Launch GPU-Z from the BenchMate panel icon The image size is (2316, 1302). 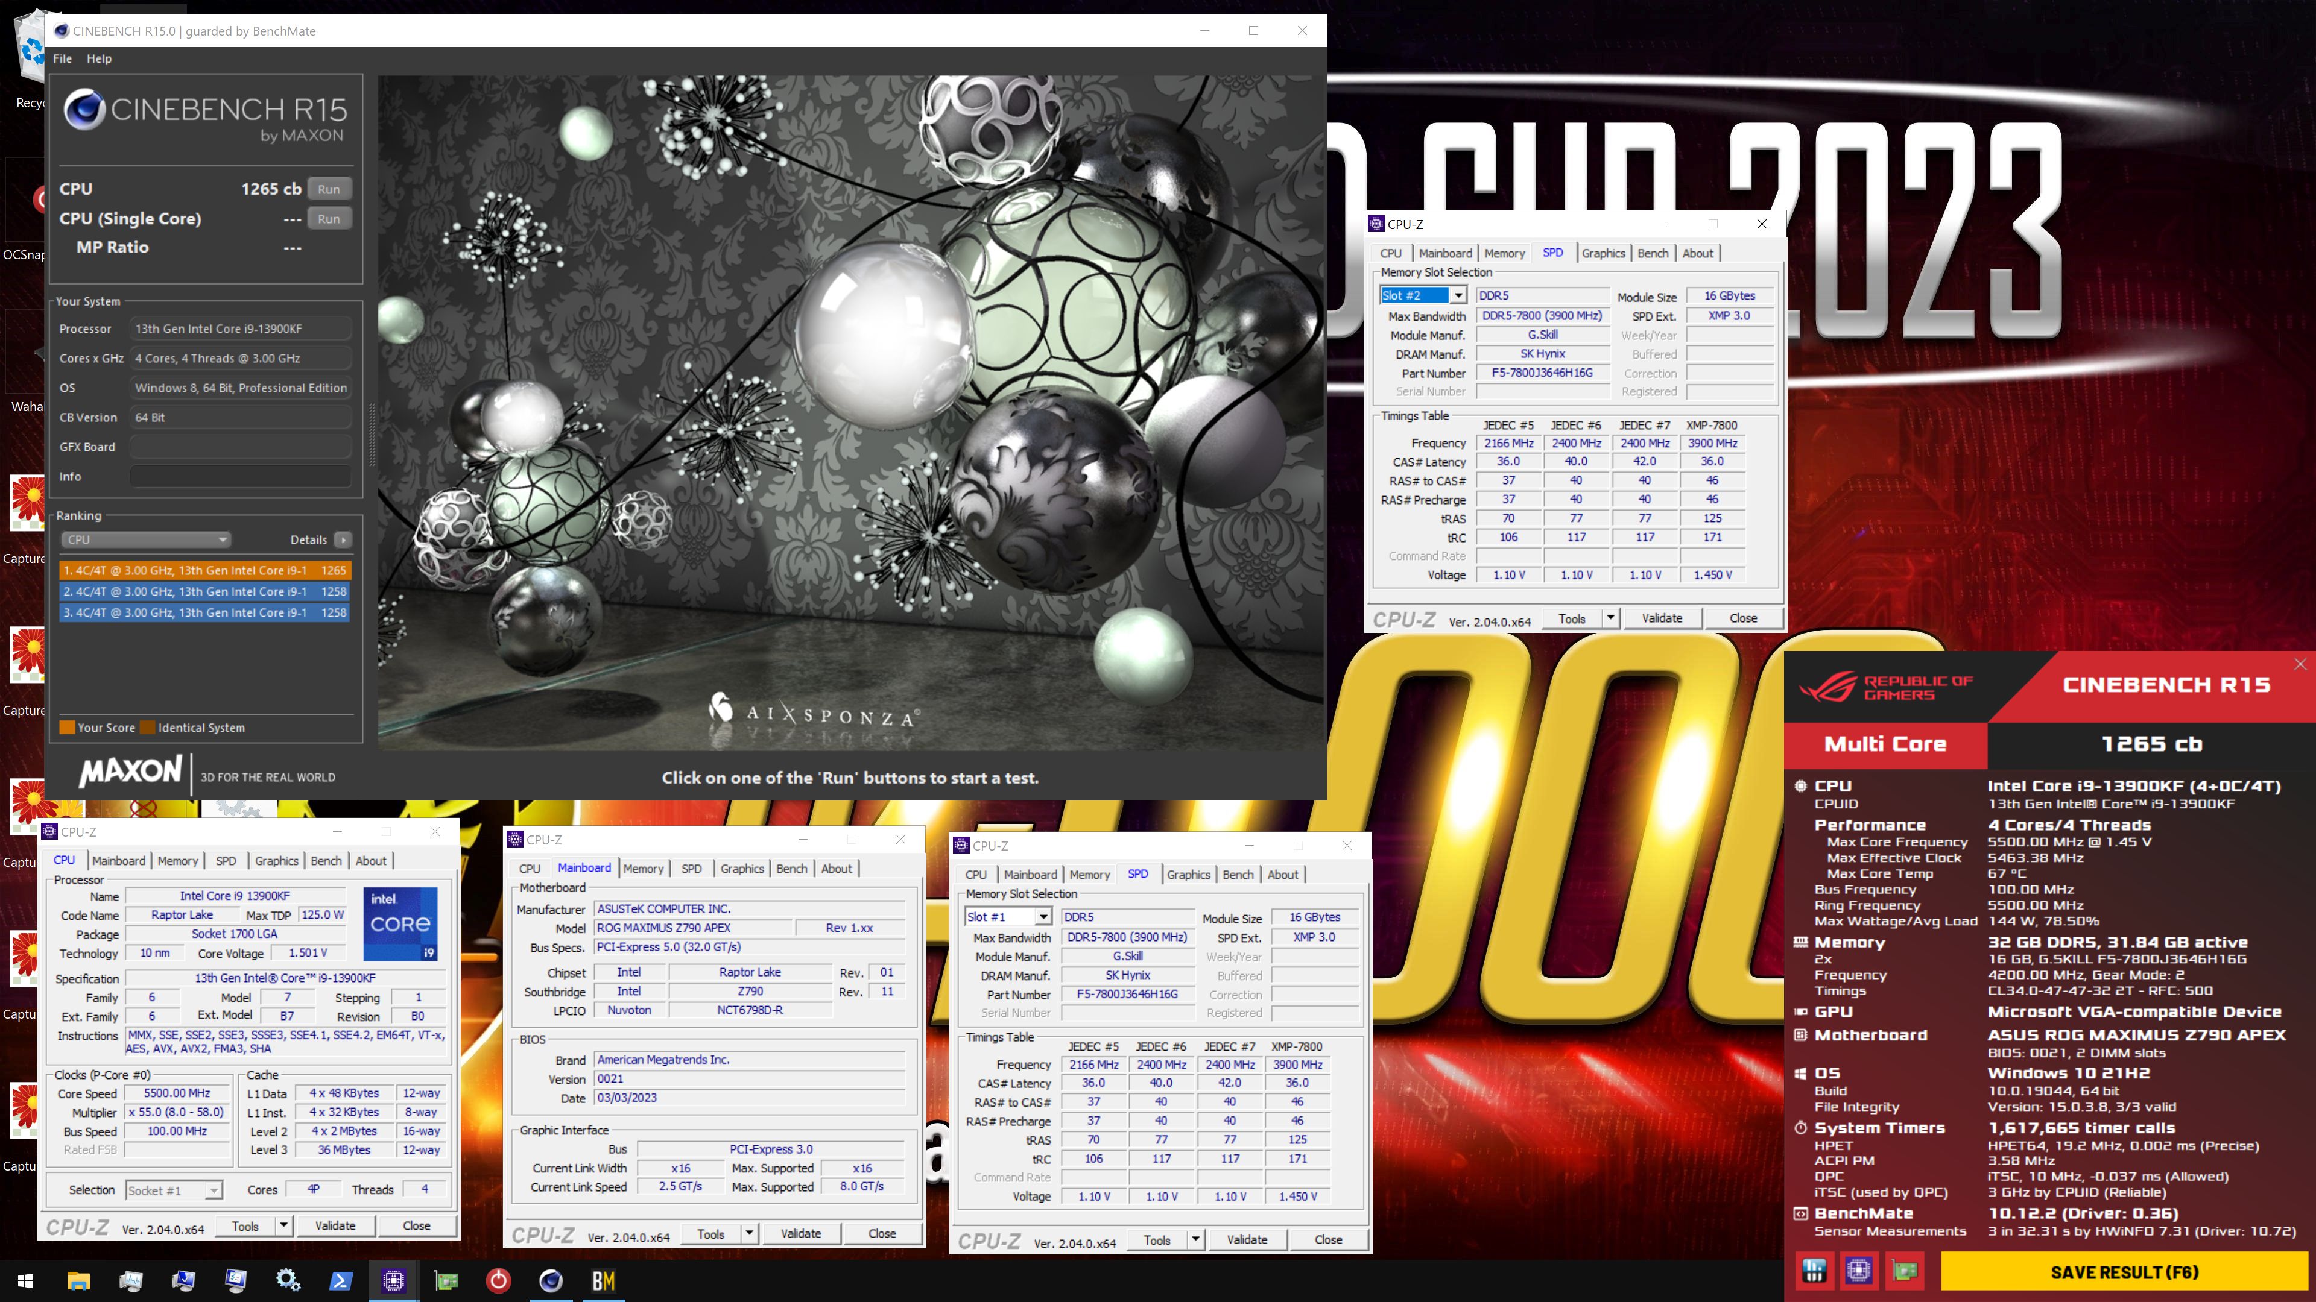(x=1904, y=1271)
